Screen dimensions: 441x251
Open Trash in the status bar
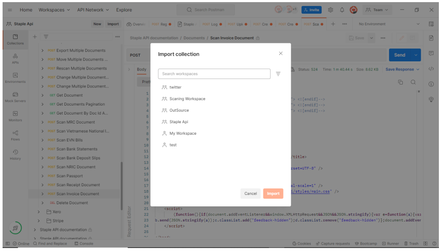click(x=411, y=244)
